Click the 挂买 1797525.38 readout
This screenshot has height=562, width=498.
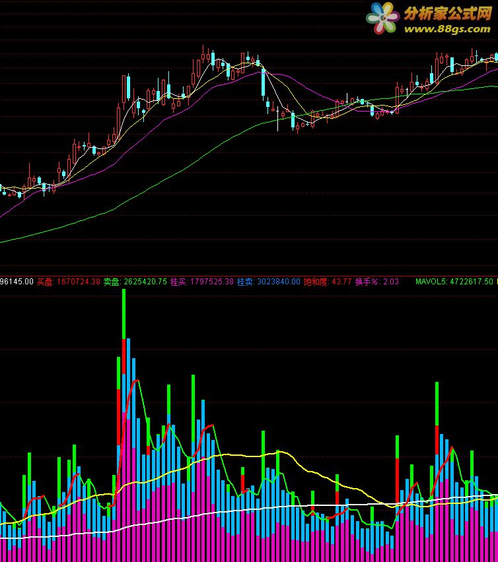(202, 282)
